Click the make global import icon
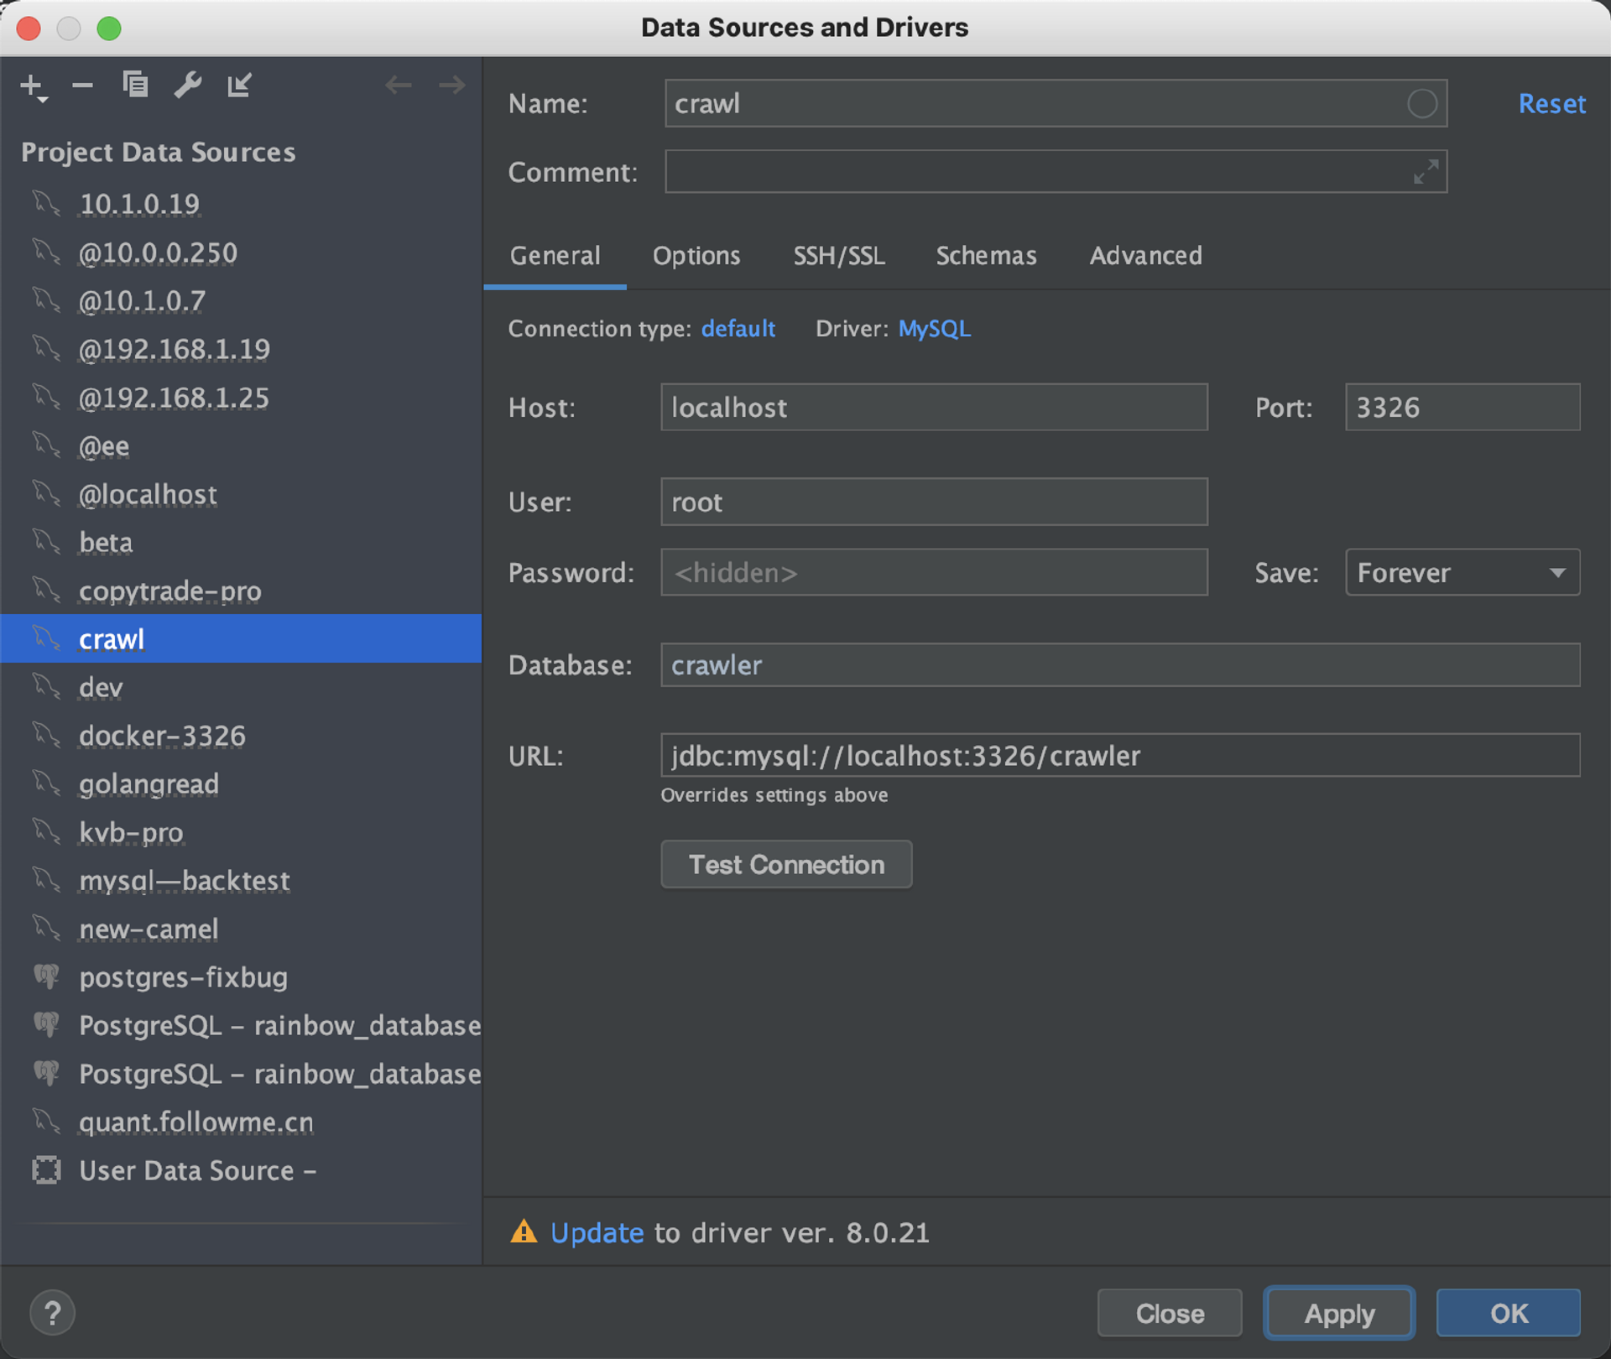The height and width of the screenshot is (1359, 1611). (239, 85)
